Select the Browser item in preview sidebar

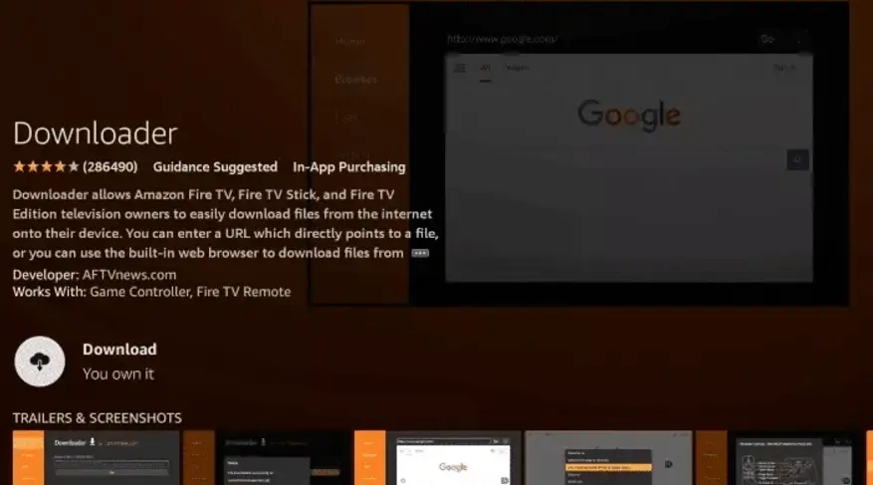pyautogui.click(x=354, y=79)
